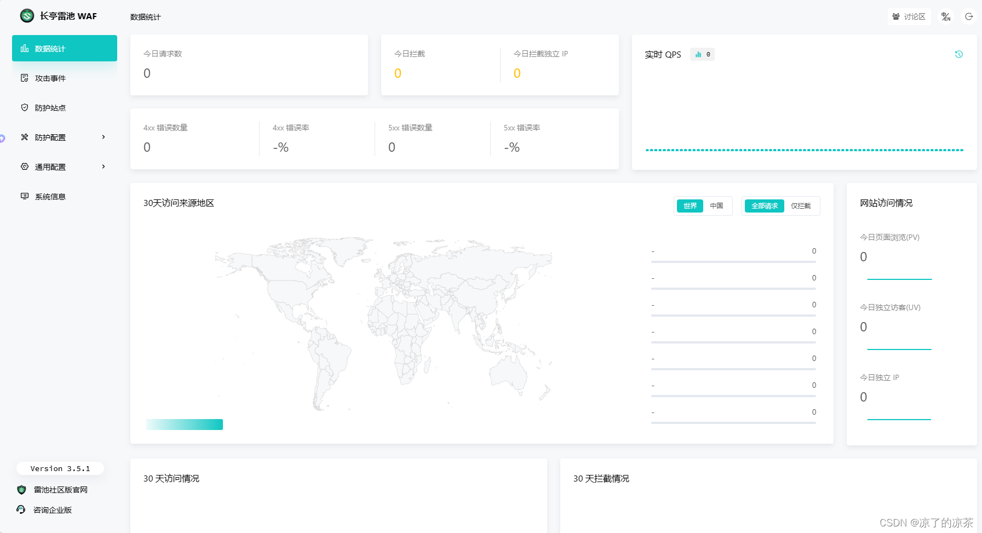Select the 世界 map view toggle
Screen dimensions: 982x533
690,205
